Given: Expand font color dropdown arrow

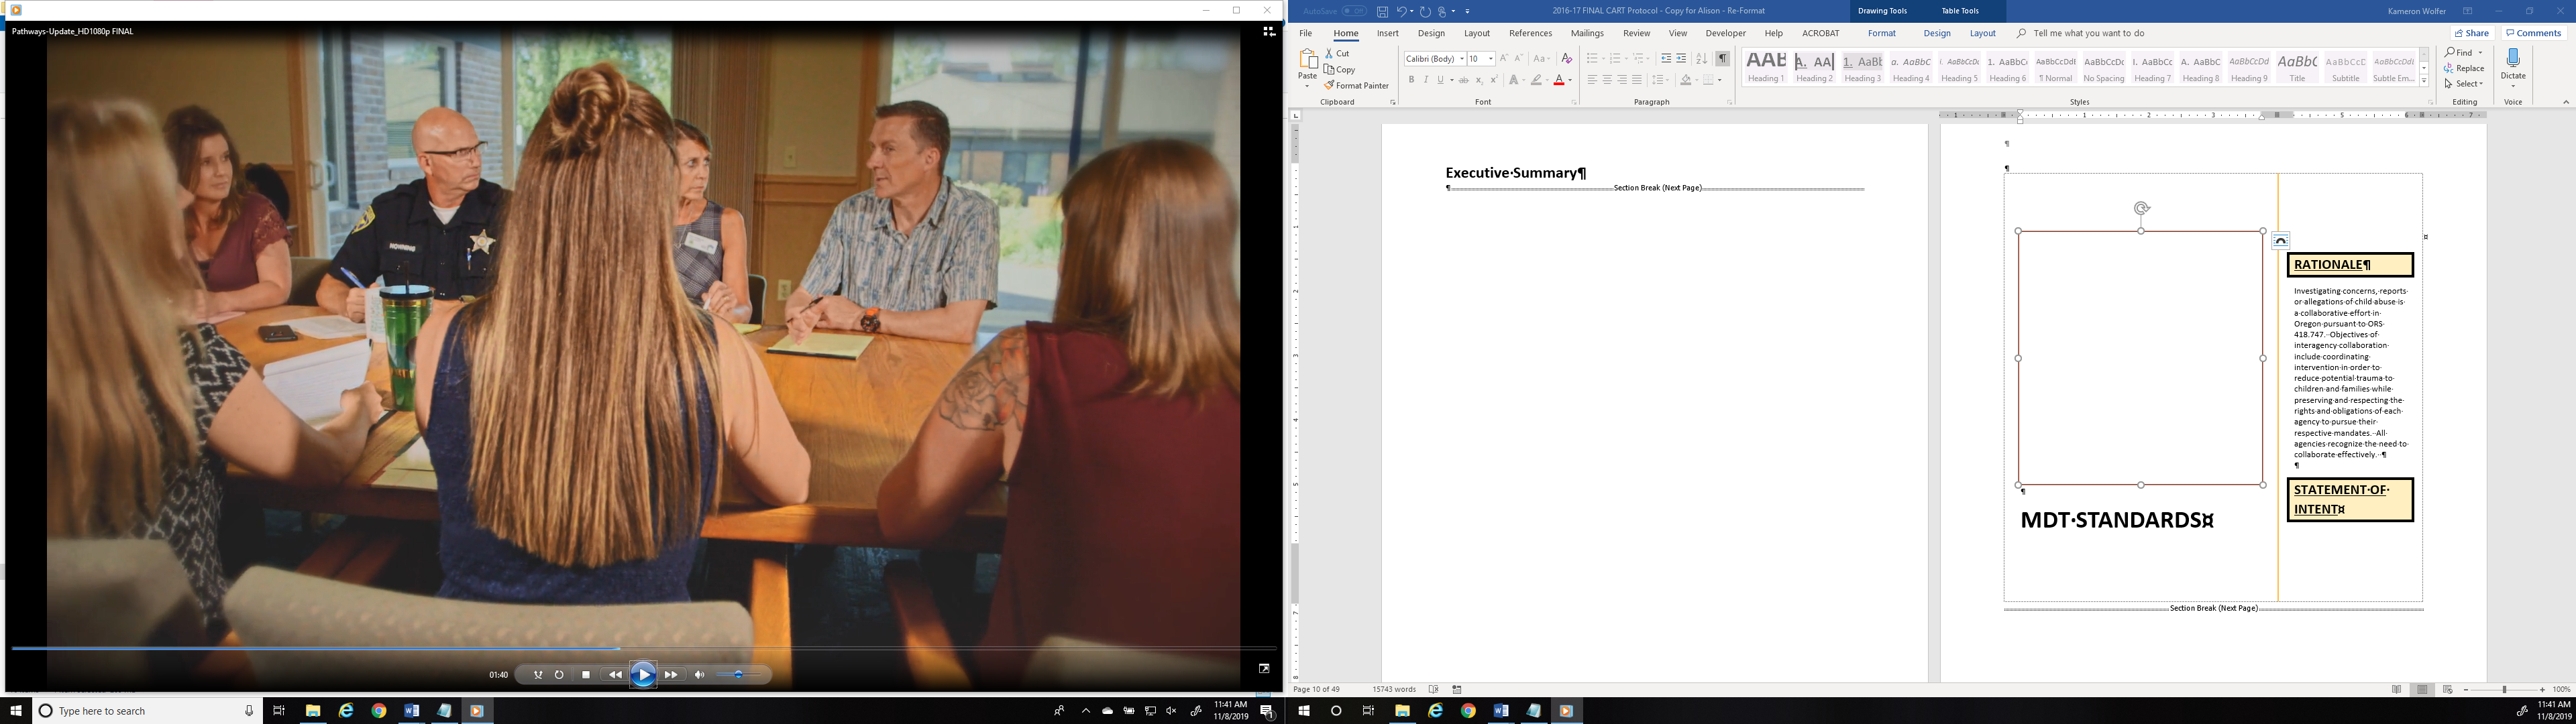Looking at the screenshot, I should tap(1570, 80).
